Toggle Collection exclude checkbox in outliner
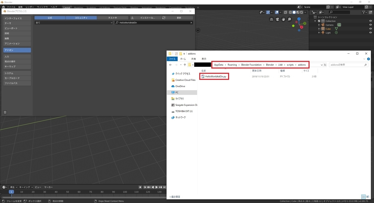The height and width of the screenshot is (203, 374). pos(319,21)
